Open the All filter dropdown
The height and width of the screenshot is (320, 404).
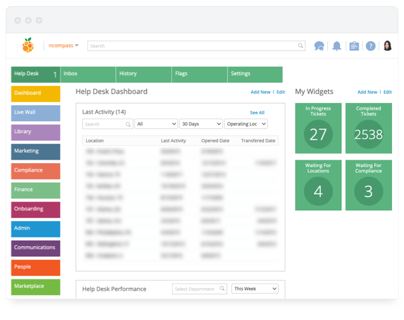point(156,124)
